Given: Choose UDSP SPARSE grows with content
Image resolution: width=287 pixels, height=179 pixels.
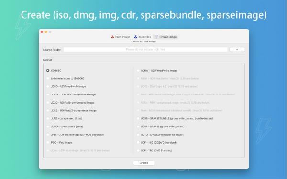Looking at the screenshot, I should tap(161, 126).
